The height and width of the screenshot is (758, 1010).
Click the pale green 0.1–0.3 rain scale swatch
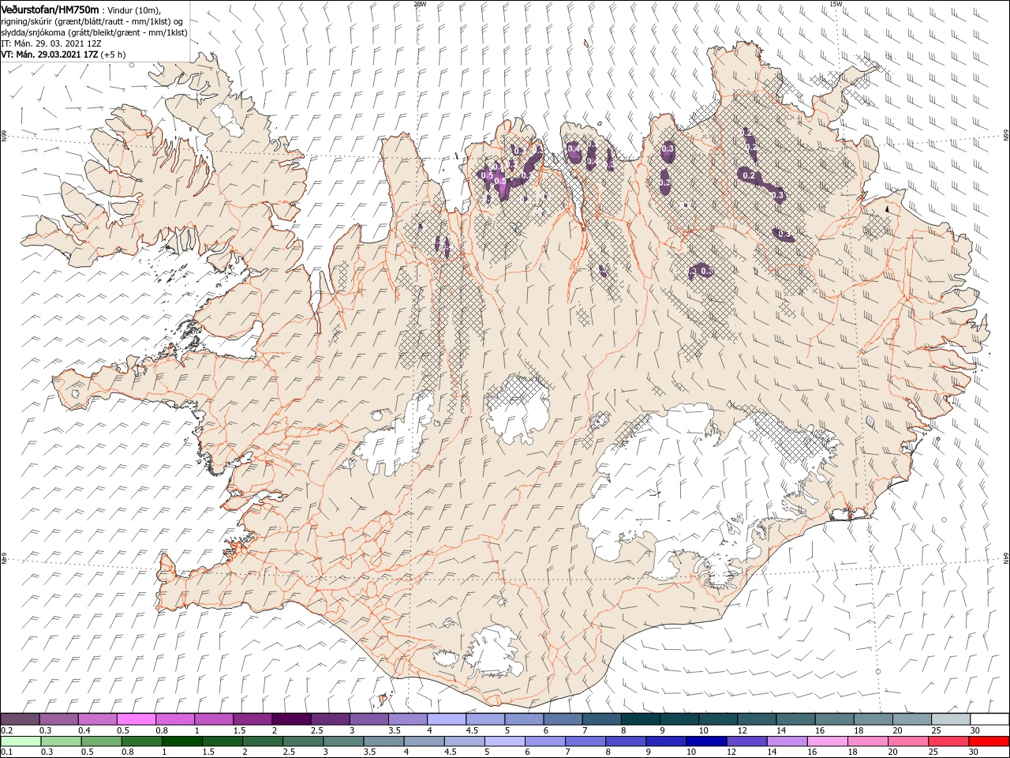click(21, 741)
